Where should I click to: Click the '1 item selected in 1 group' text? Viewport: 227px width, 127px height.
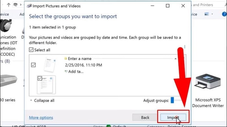click(53, 27)
